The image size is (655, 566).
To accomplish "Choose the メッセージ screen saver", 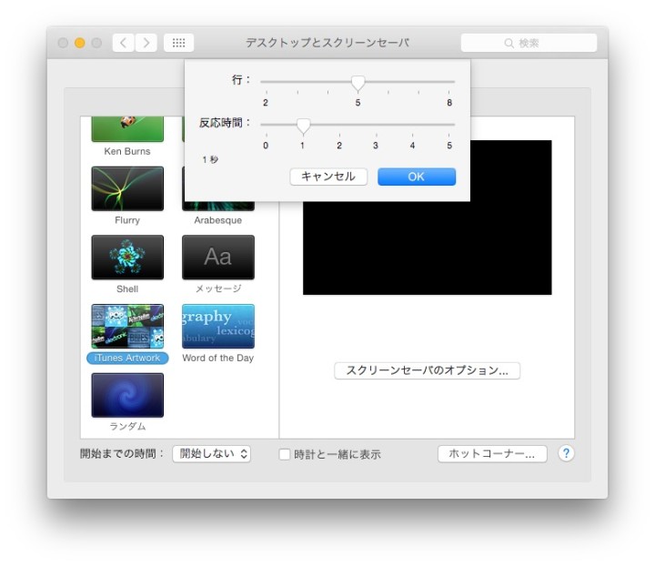I will tap(217, 258).
